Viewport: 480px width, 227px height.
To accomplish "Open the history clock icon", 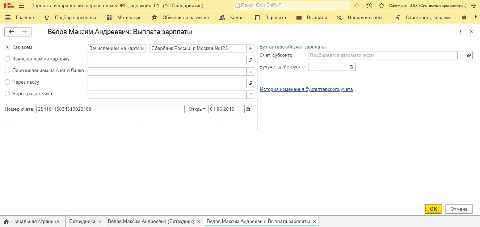I will click(369, 6).
